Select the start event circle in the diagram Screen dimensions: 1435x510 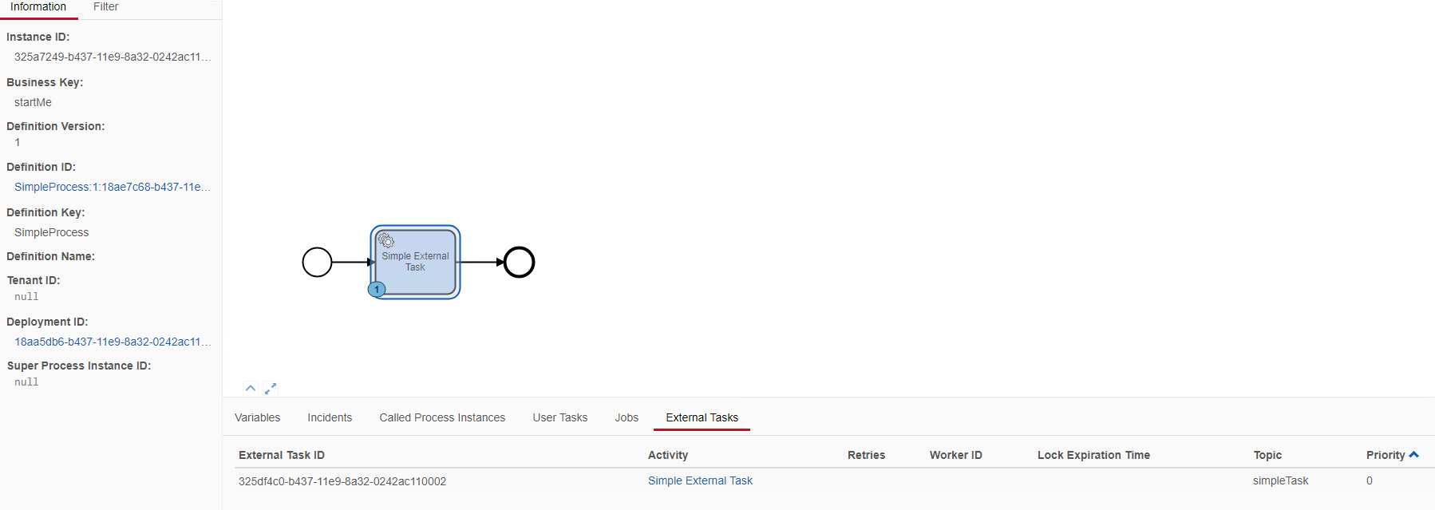pyautogui.click(x=317, y=262)
